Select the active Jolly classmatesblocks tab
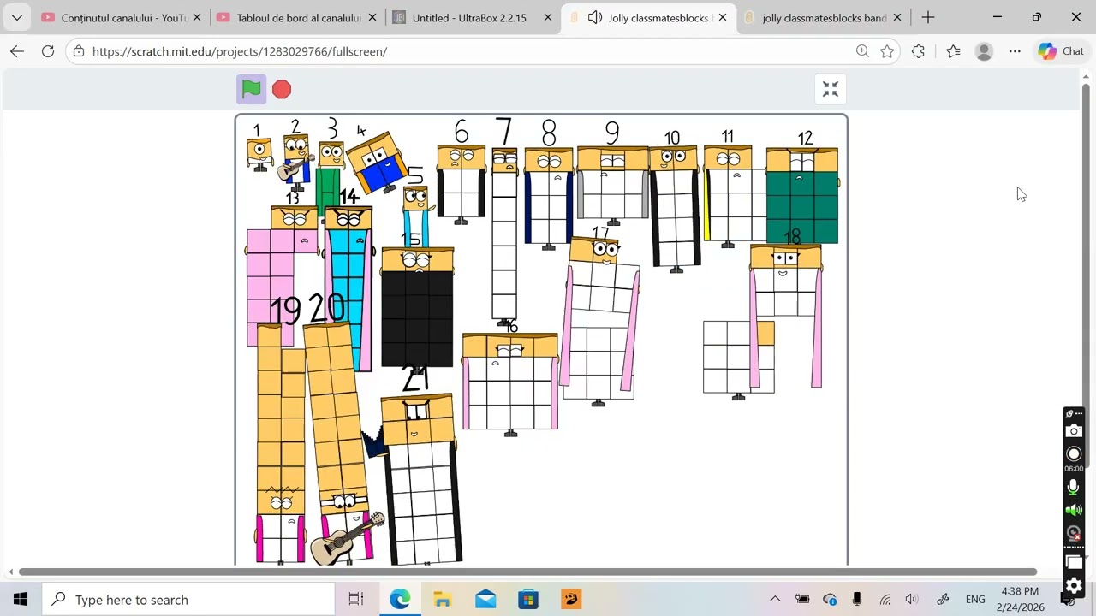This screenshot has height=616, width=1096. [x=649, y=17]
